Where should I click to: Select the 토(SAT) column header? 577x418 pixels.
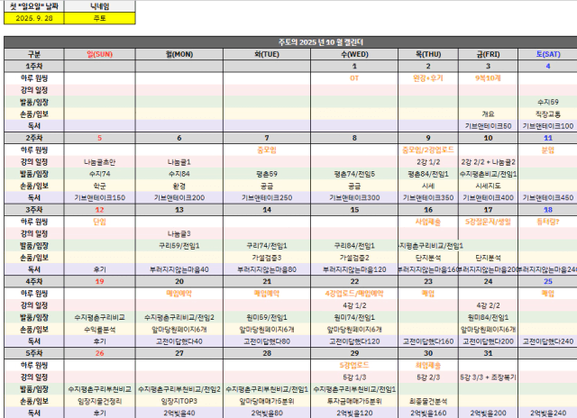click(x=548, y=54)
